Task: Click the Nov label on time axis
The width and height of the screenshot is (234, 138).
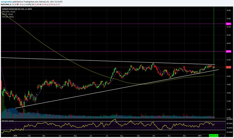Action: [x=169, y=136]
